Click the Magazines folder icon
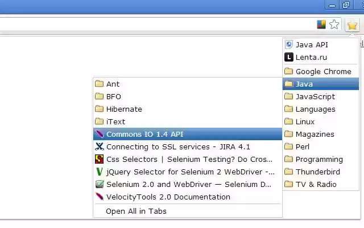 click(x=289, y=134)
